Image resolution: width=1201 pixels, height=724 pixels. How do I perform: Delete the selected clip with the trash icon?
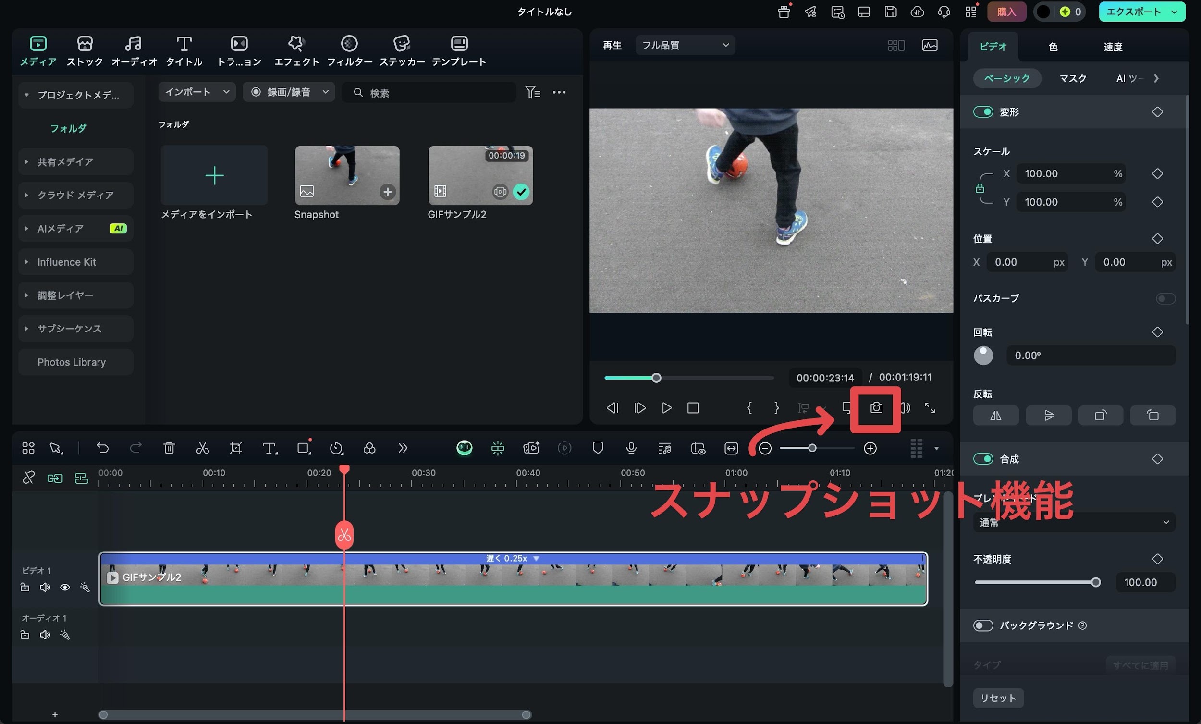pos(169,448)
